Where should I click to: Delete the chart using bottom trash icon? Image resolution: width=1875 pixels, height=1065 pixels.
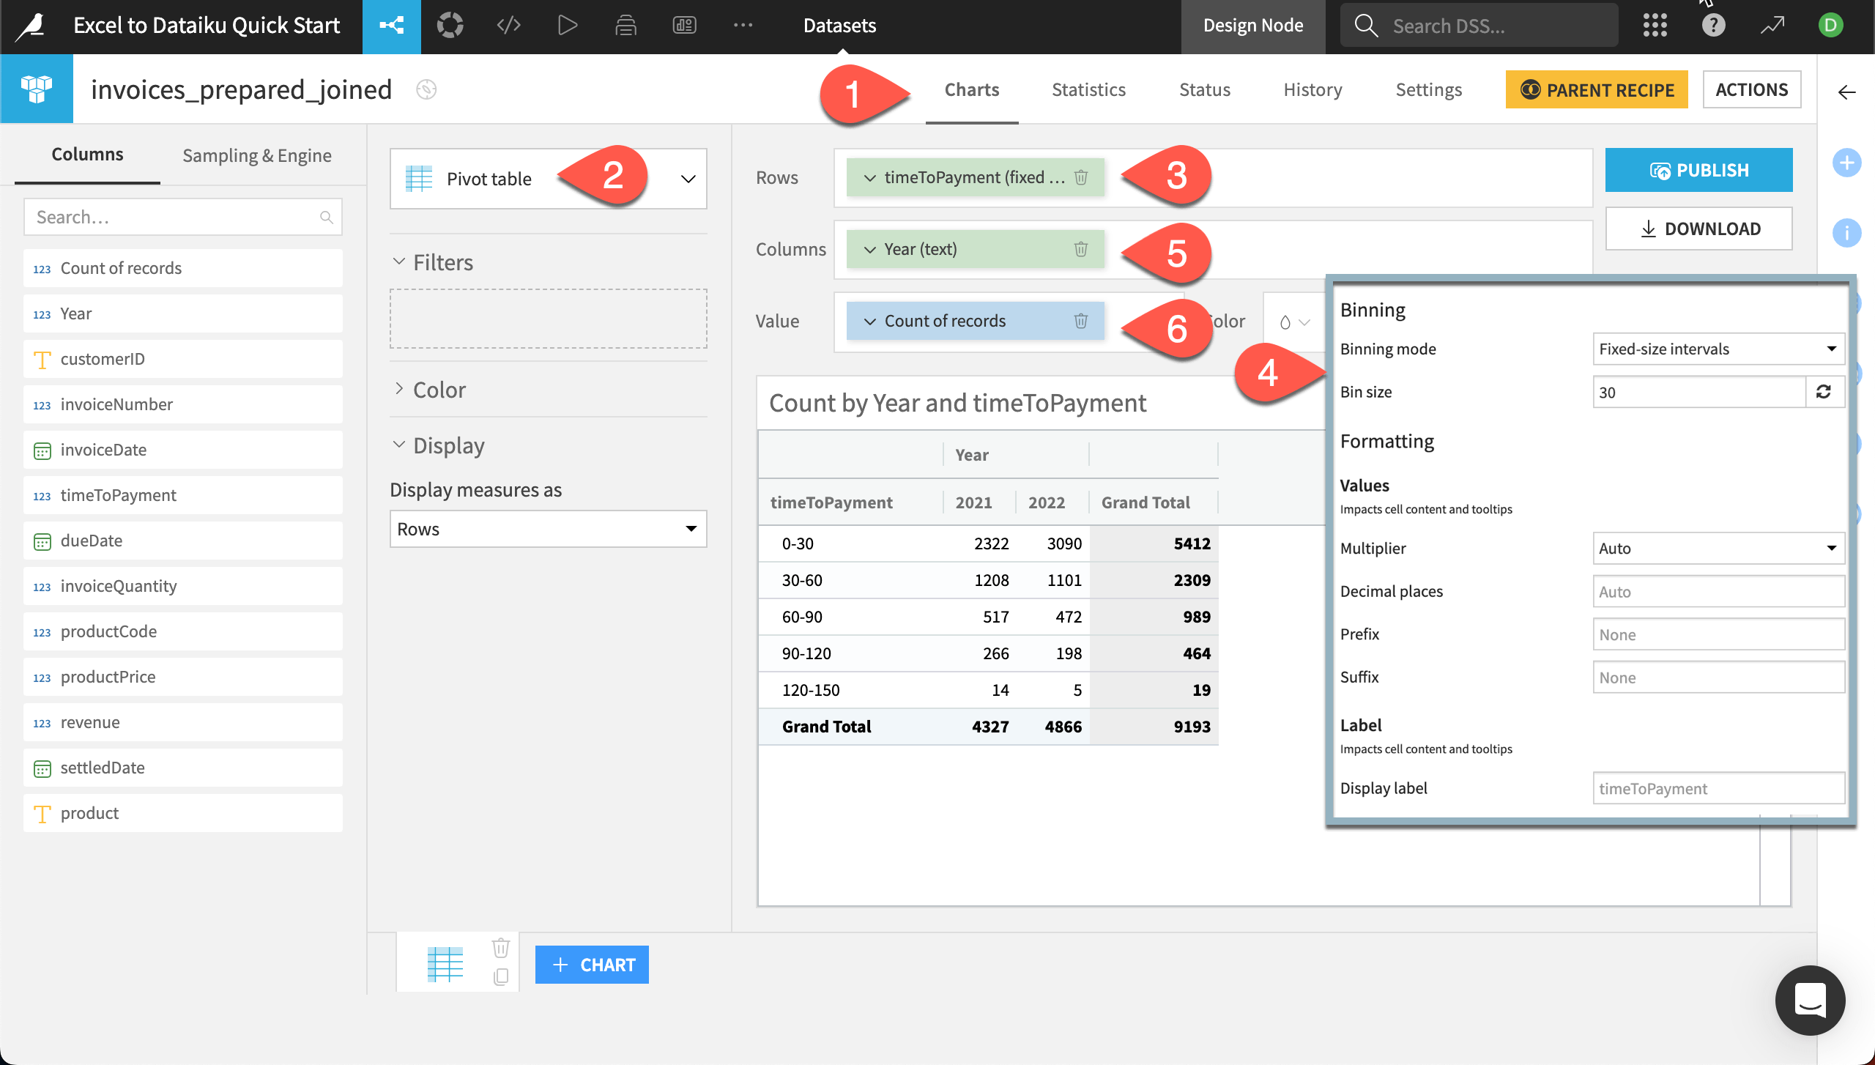501,947
